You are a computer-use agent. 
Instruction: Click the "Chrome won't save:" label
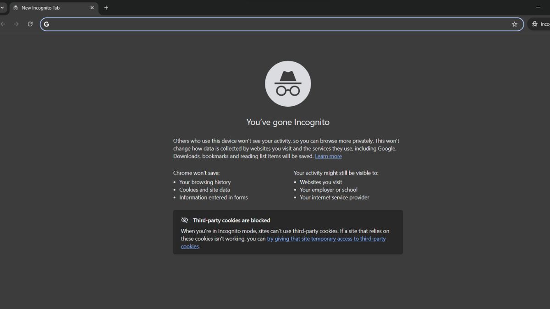[x=196, y=173]
